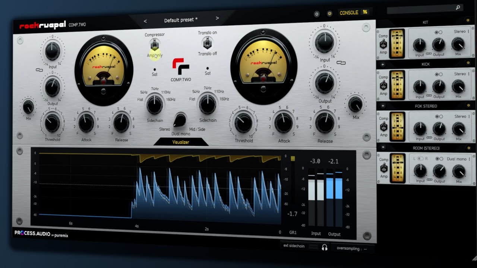This screenshot has width=477, height=268.
Task: Open the ROOM Dual mono mode menu
Action: coord(458,159)
